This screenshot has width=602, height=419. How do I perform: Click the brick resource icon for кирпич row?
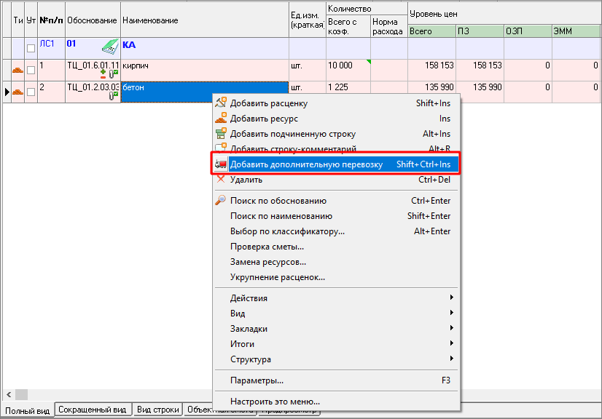pos(18,70)
